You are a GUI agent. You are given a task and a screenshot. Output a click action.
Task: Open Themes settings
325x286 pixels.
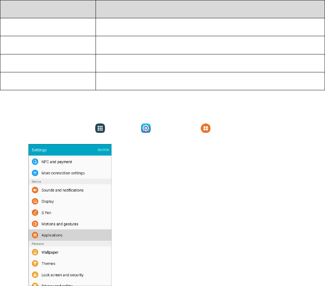(x=70, y=263)
